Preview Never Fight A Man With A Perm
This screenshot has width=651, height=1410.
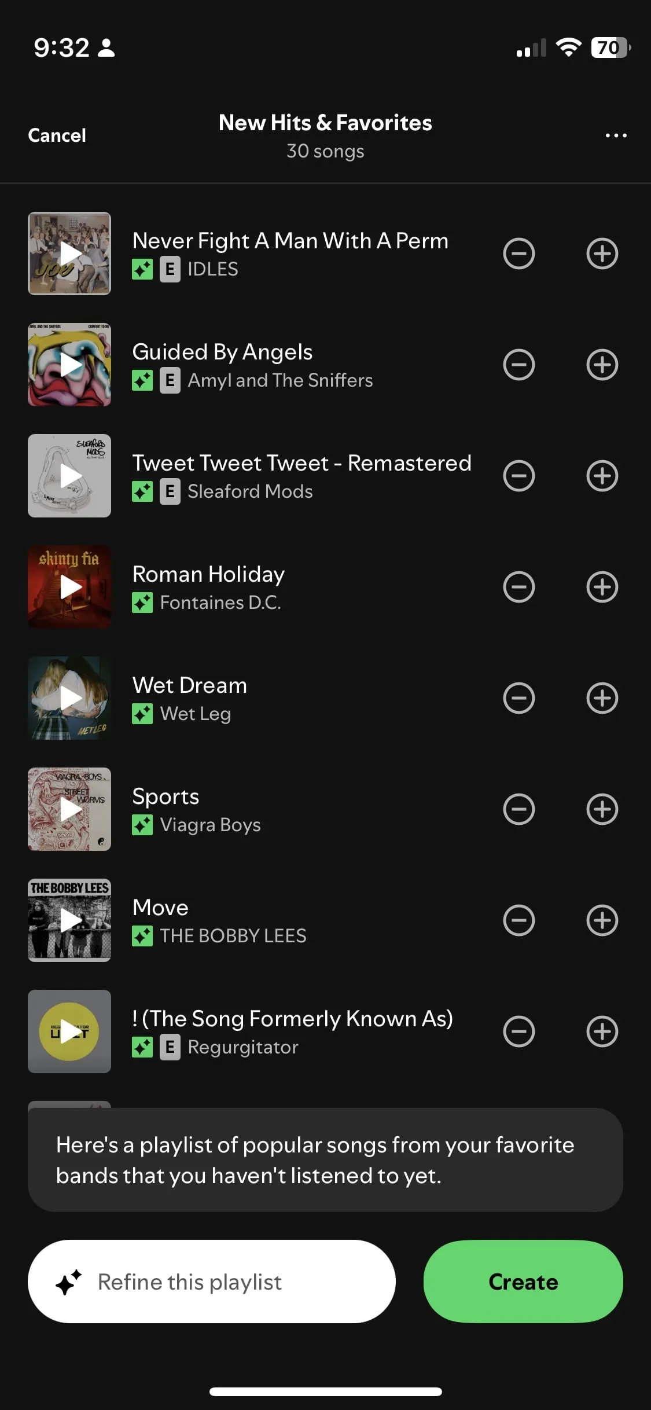(x=69, y=254)
